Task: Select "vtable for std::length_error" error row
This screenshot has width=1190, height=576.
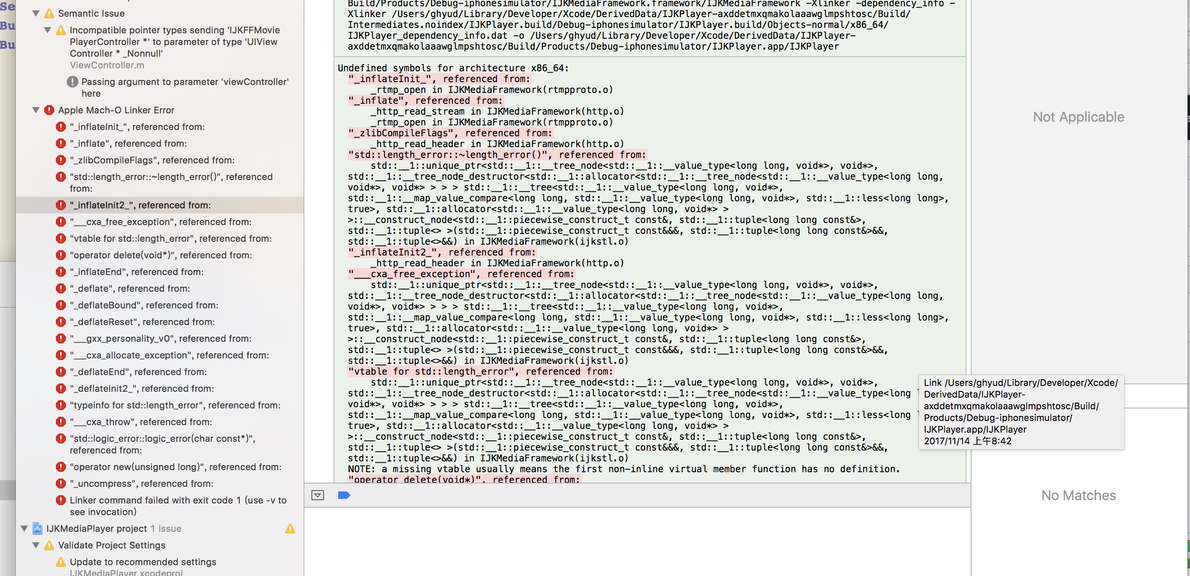Action: coord(160,238)
